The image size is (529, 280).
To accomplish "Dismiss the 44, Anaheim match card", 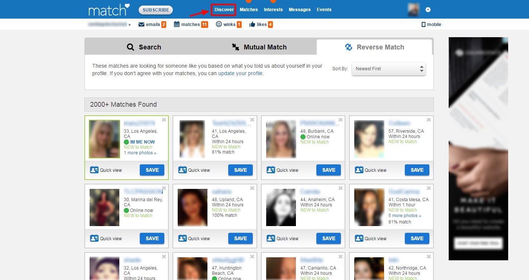I will click(x=341, y=188).
